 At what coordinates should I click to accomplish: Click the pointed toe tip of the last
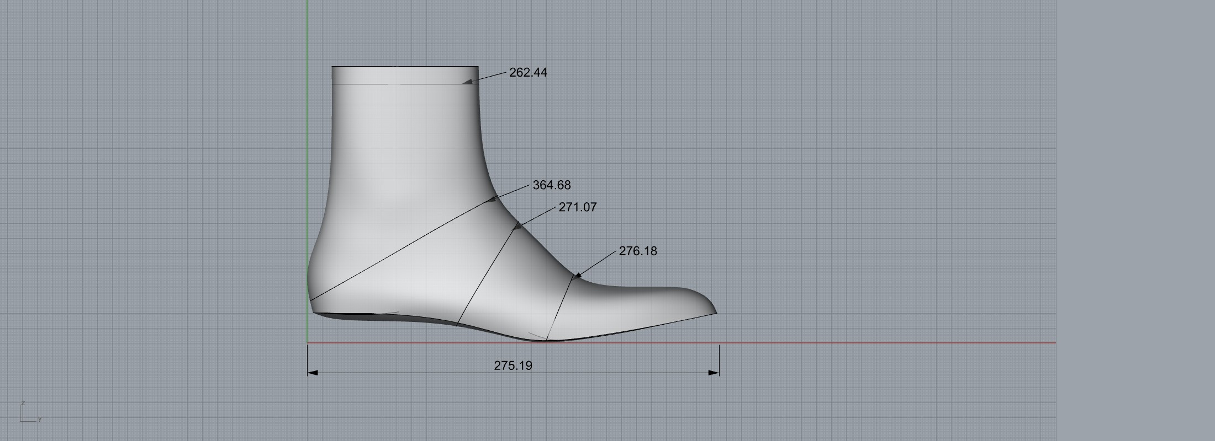tap(716, 312)
